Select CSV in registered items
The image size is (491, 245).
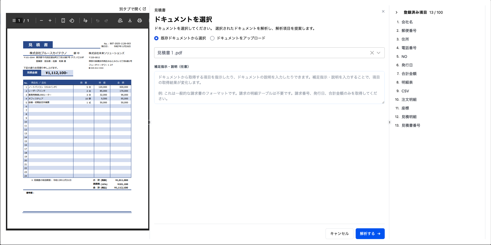pyautogui.click(x=405, y=91)
